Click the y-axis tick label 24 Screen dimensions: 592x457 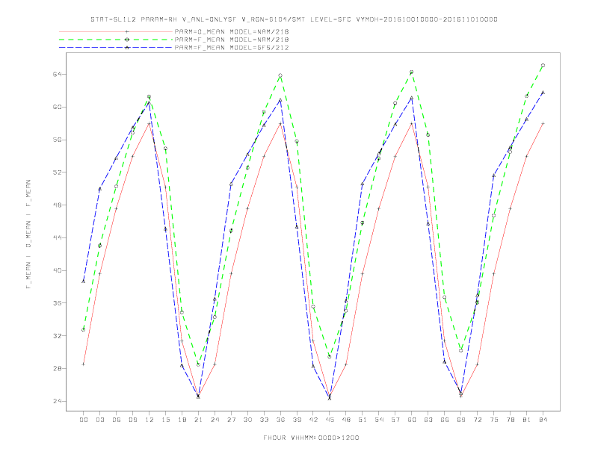pos(58,401)
